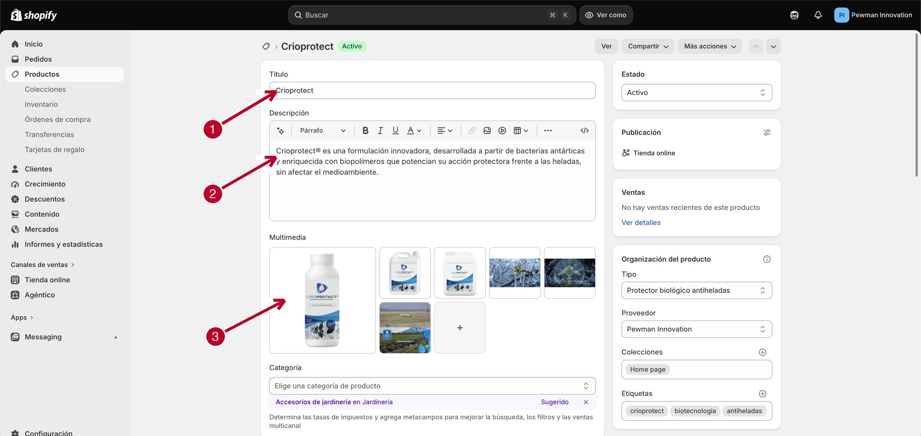The width and height of the screenshot is (921, 436).
Task: Open the Sidekick assistant icon in top bar
Action: pyautogui.click(x=794, y=15)
